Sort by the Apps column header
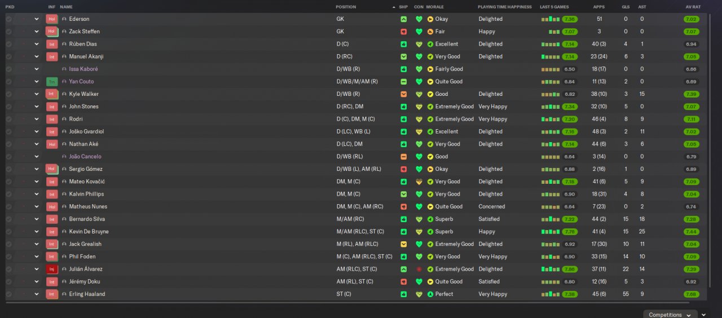This screenshot has width=722, height=318. (598, 7)
